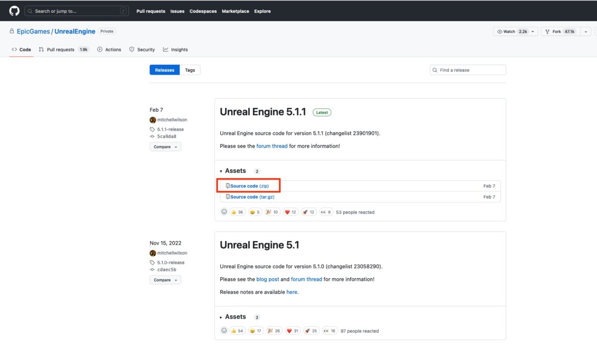Screen dimensions: 597x348
Task: Open Issues in top navigation
Action: pos(177,11)
